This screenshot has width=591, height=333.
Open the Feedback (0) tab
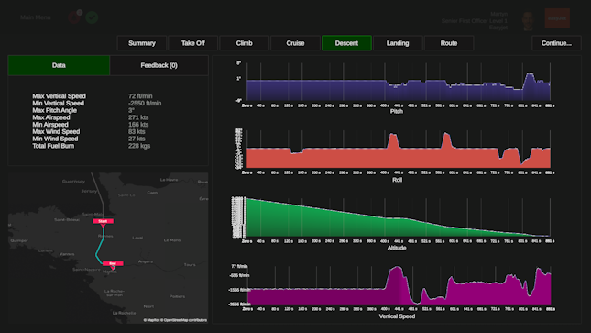point(159,65)
